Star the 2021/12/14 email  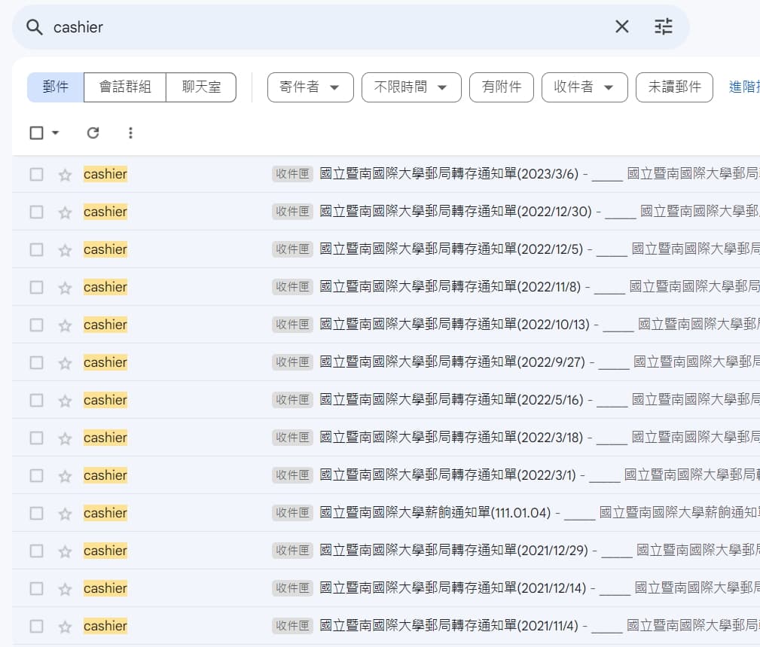click(x=65, y=589)
